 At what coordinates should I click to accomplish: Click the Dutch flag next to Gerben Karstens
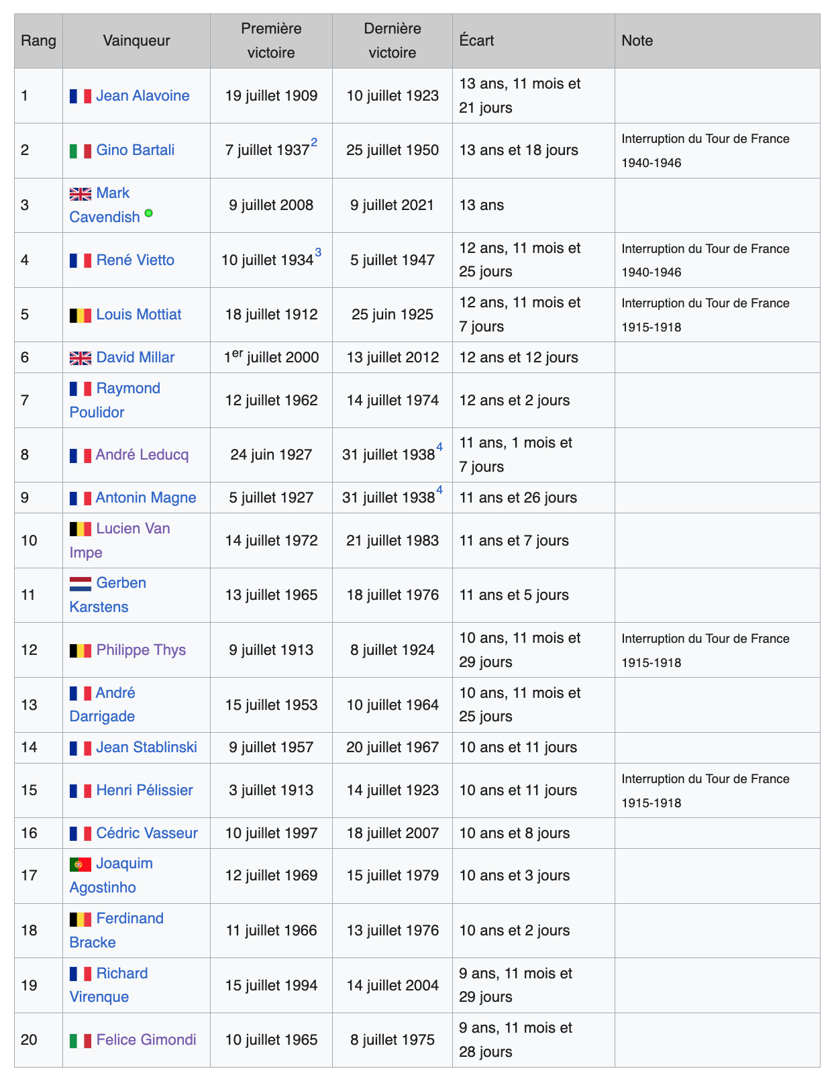[x=80, y=584]
